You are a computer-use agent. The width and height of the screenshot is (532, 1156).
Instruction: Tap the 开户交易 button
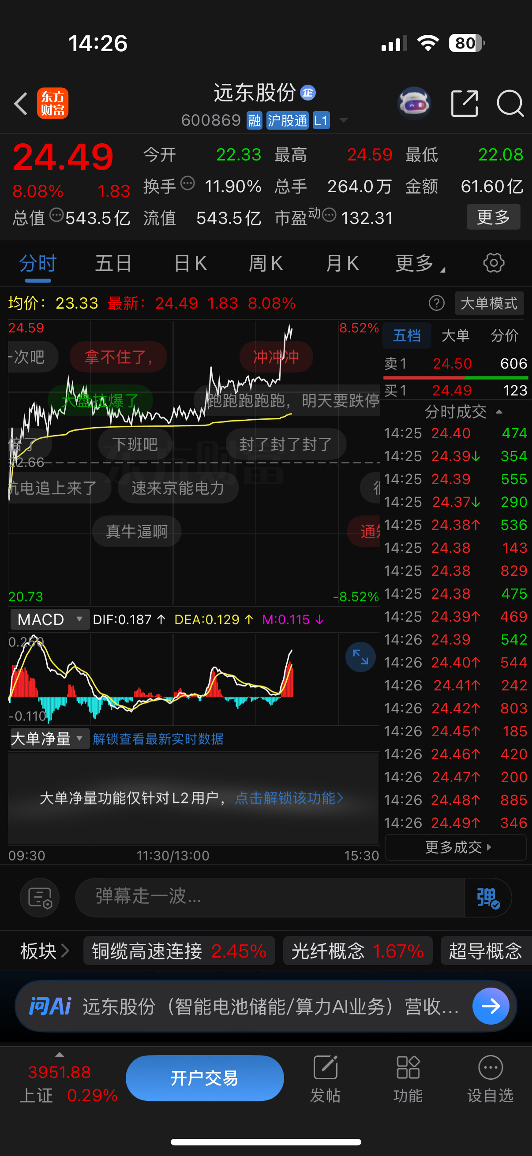205,1078
